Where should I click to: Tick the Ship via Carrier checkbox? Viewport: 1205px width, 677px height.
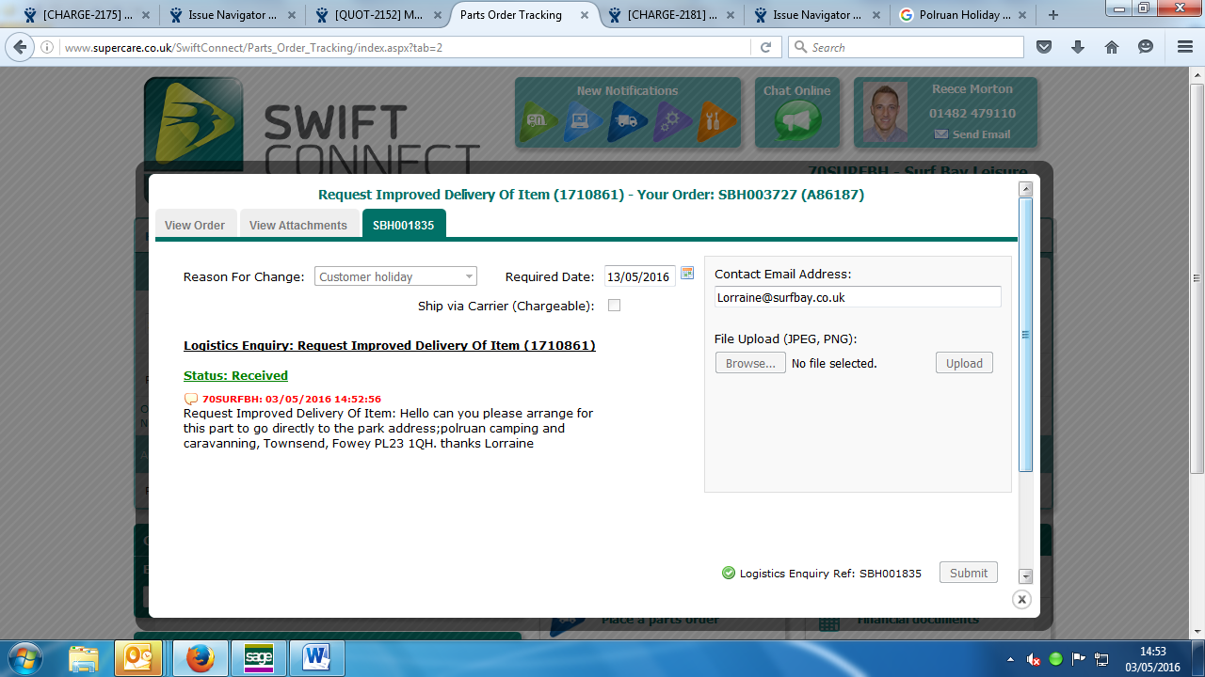[614, 305]
